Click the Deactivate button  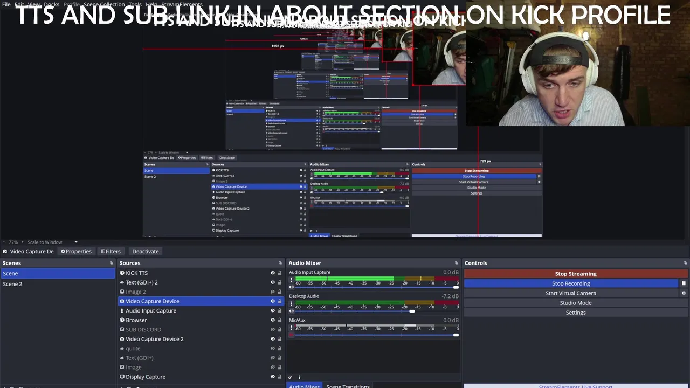(146, 251)
